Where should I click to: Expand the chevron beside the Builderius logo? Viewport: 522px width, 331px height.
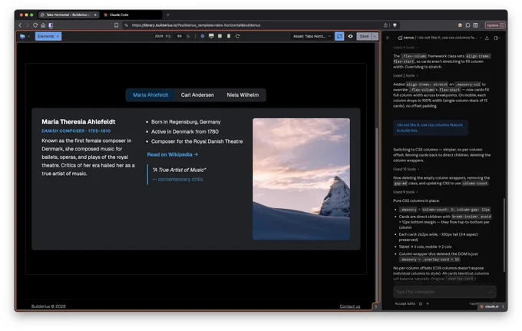pyautogui.click(x=29, y=36)
